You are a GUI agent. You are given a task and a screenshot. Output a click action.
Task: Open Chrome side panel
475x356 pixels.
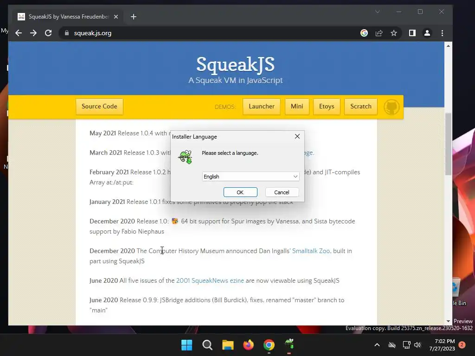click(412, 33)
